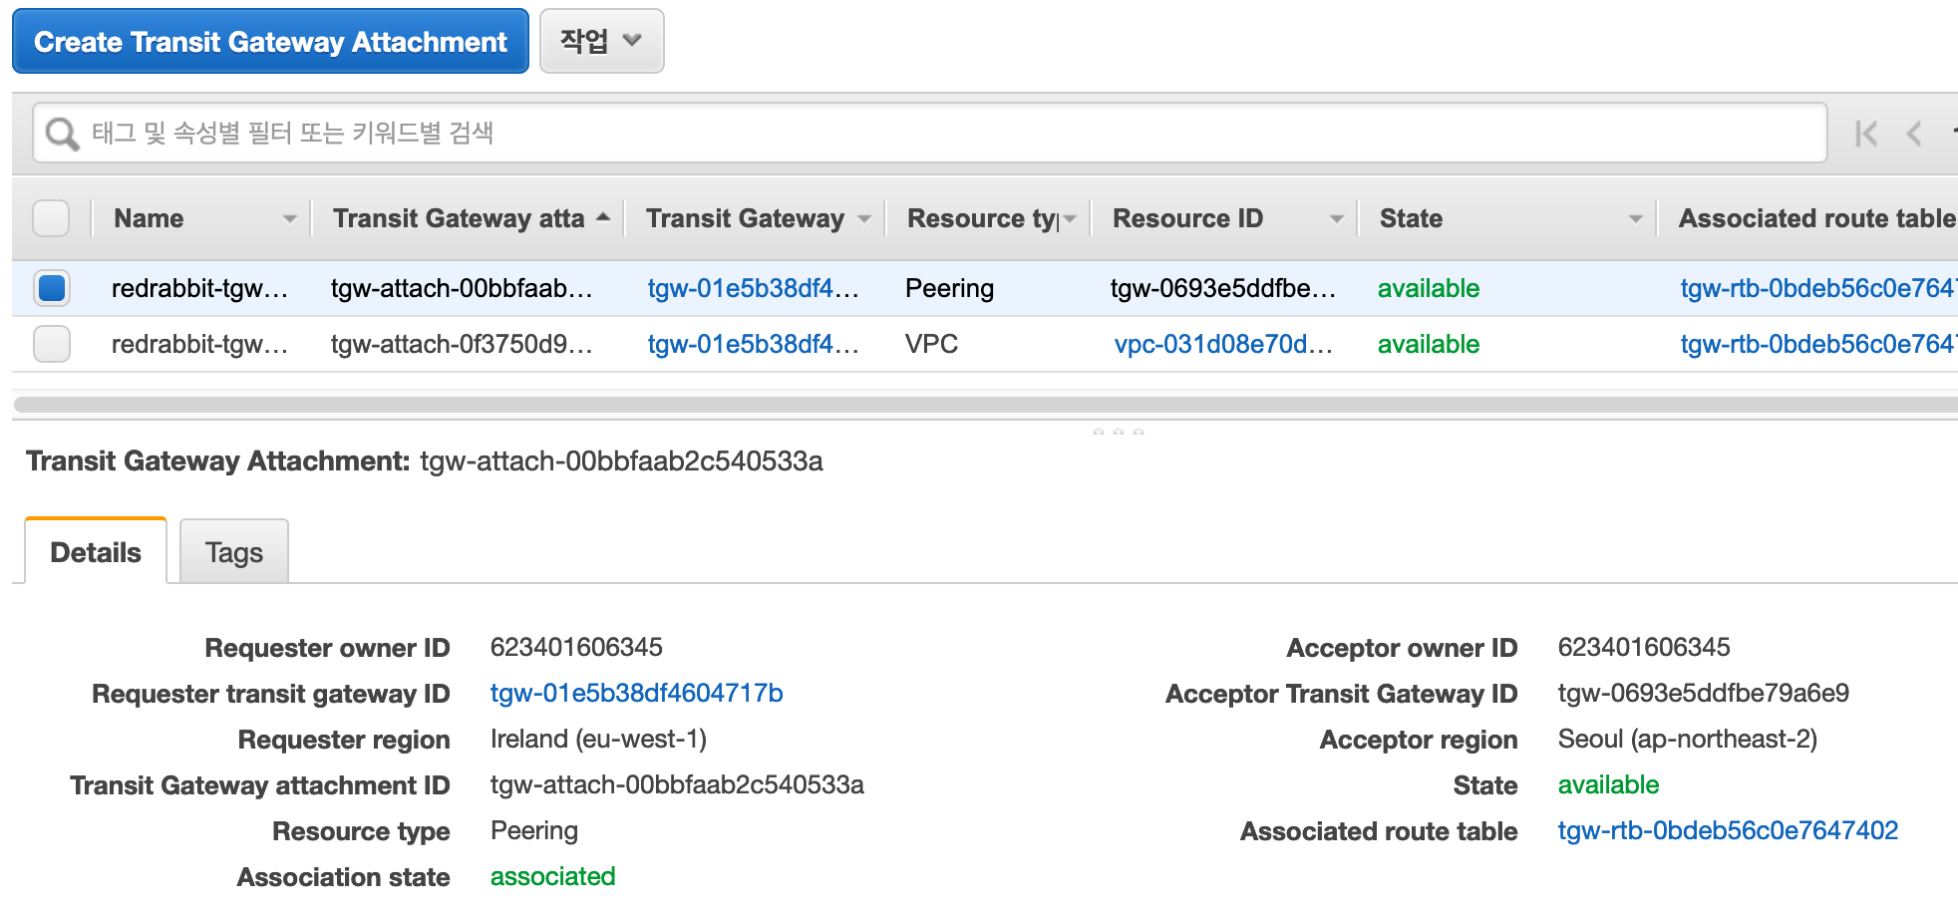
Task: Open the vpc-031d08e70d resource link
Action: [x=1223, y=344]
